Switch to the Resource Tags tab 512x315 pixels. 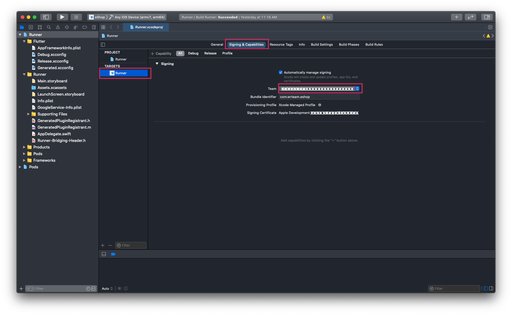[x=281, y=44]
